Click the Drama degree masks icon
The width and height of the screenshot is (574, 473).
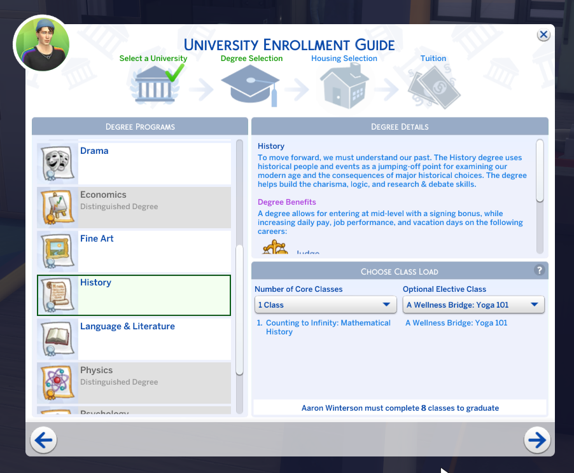pos(57,163)
